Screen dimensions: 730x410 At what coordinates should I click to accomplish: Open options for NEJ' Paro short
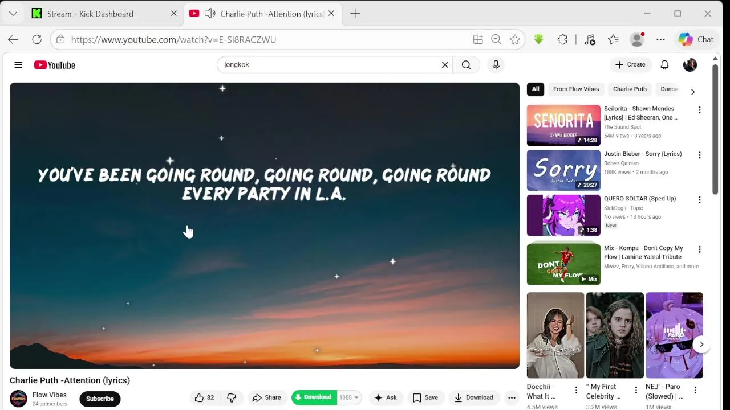pyautogui.click(x=695, y=390)
